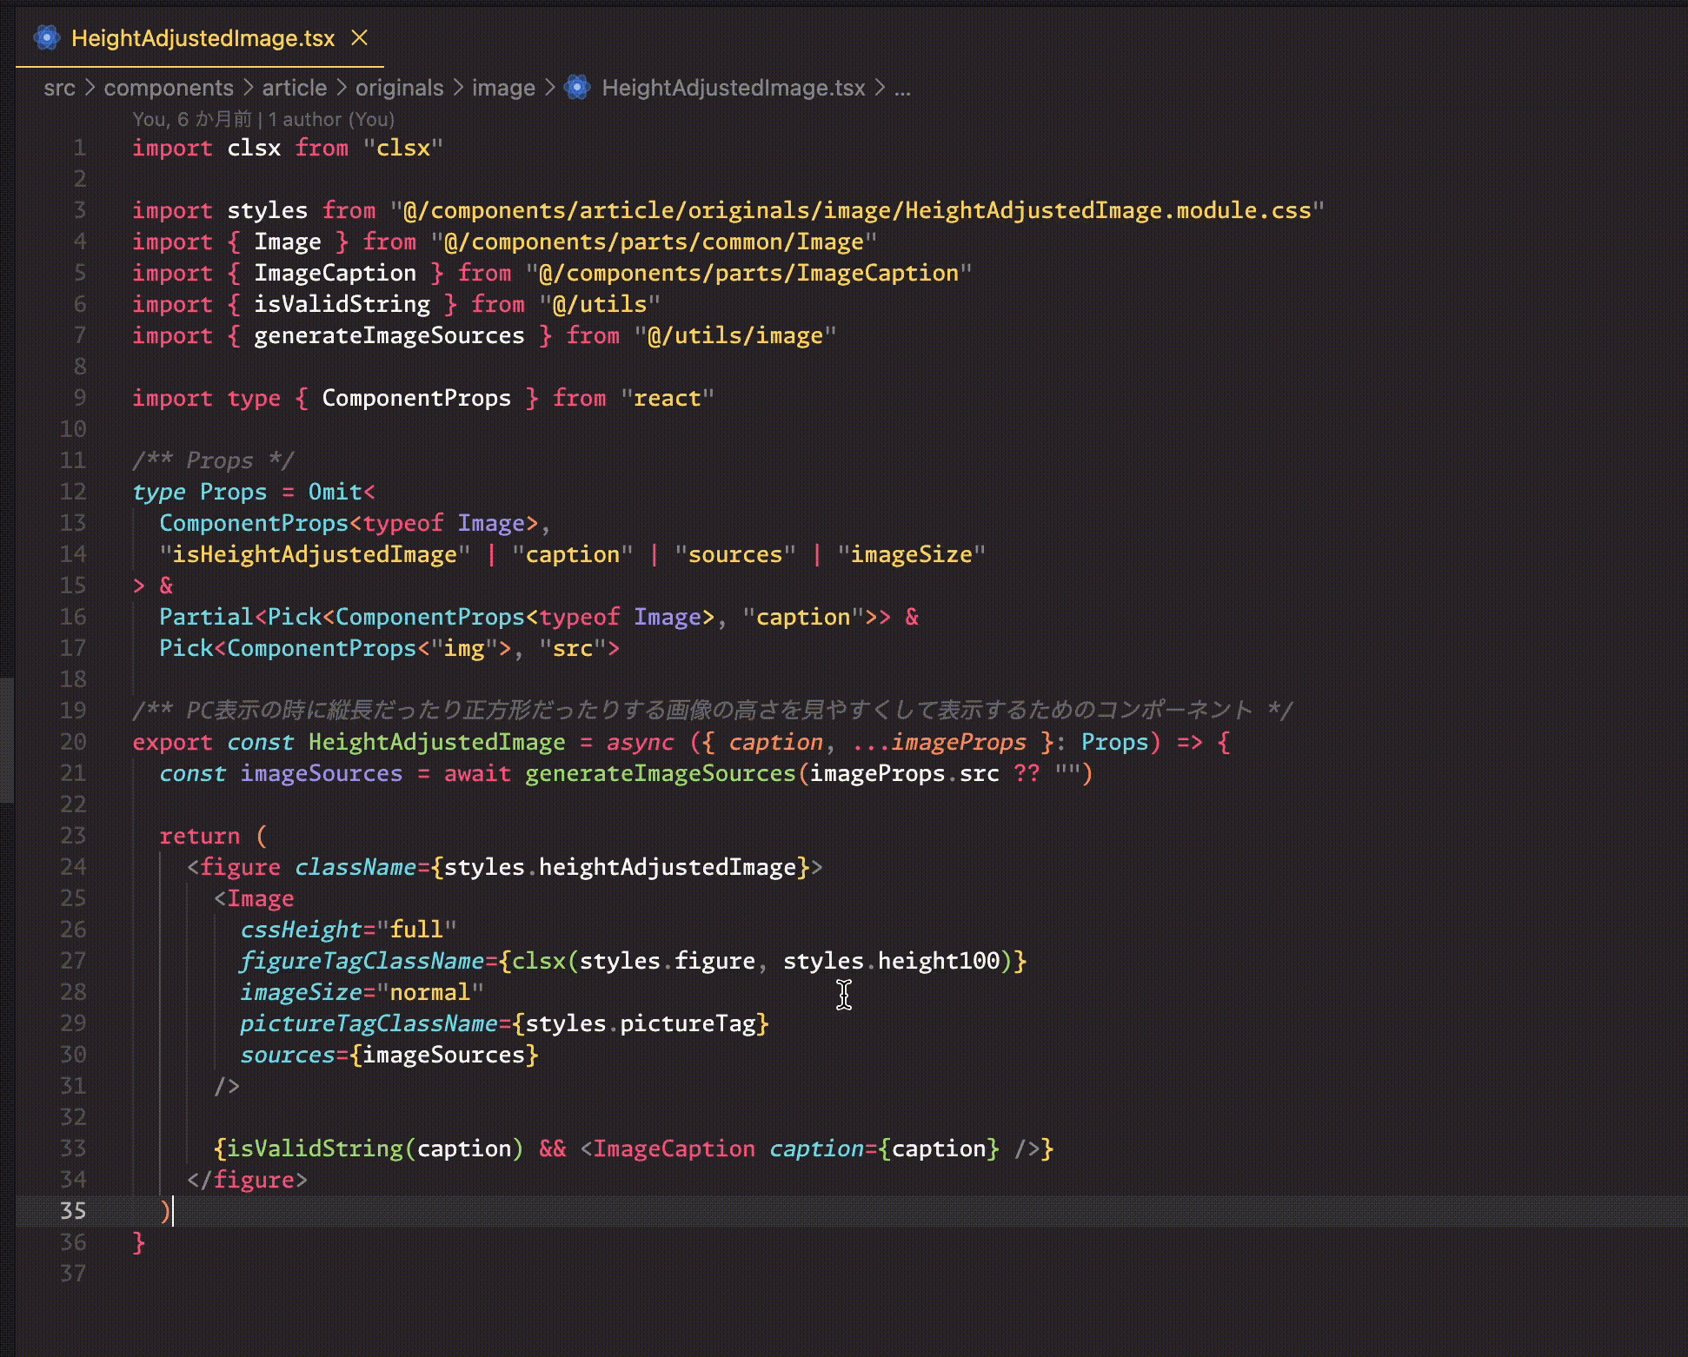This screenshot has height=1357, width=1688.
Task: Click the breadcrumb ellipsis symbol item
Action: (x=902, y=88)
